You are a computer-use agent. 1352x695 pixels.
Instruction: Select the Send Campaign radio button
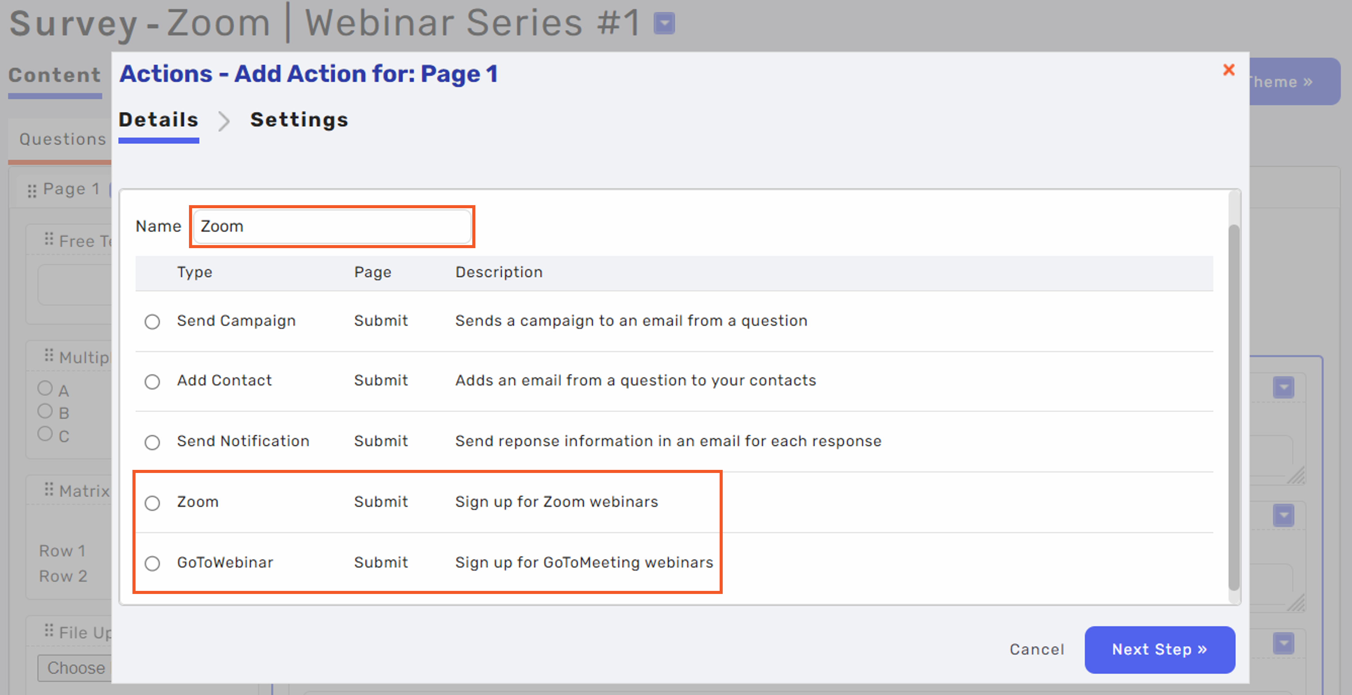pyautogui.click(x=152, y=322)
